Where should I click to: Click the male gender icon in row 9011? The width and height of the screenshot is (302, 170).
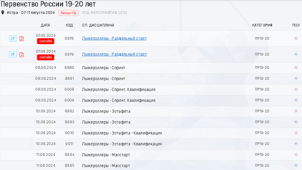pyautogui.click(x=296, y=144)
